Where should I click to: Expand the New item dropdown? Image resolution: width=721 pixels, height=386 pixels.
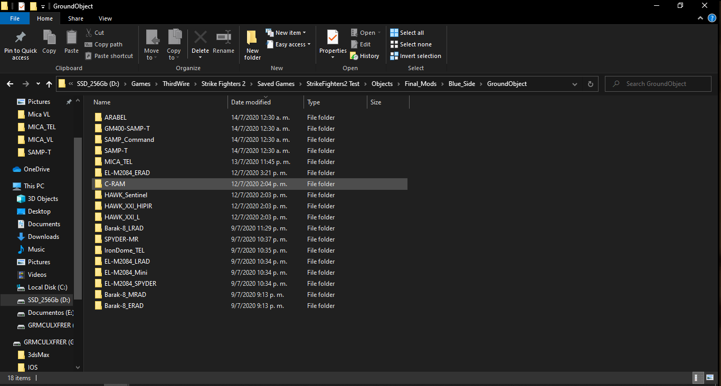[286, 33]
